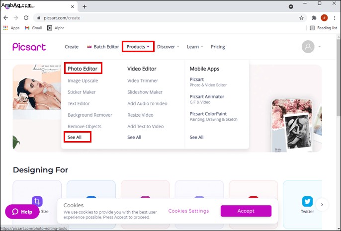Screen dimensions: 341x231
Task: Collapse the Products dropdown menu
Action: [138, 47]
